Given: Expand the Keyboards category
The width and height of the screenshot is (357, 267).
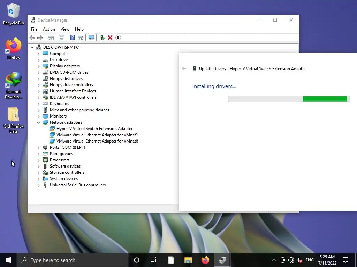Looking at the screenshot, I should pos(38,104).
